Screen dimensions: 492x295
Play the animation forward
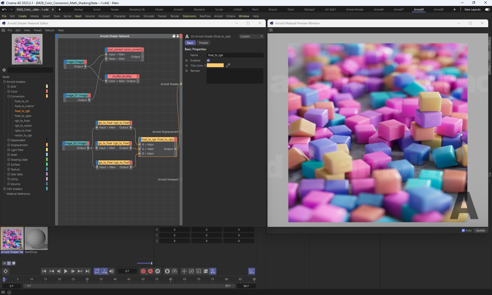tap(66, 271)
